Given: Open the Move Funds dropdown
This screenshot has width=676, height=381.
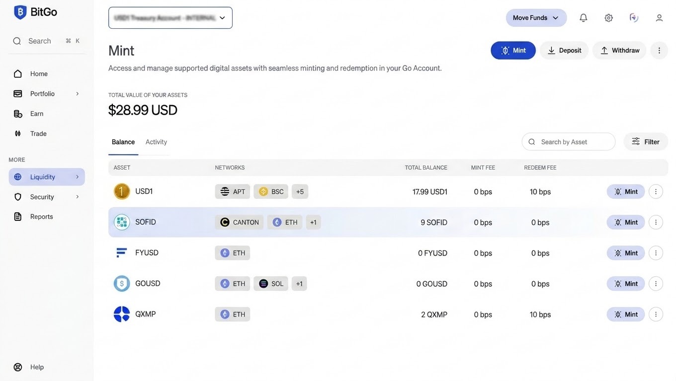Looking at the screenshot, I should (x=536, y=18).
